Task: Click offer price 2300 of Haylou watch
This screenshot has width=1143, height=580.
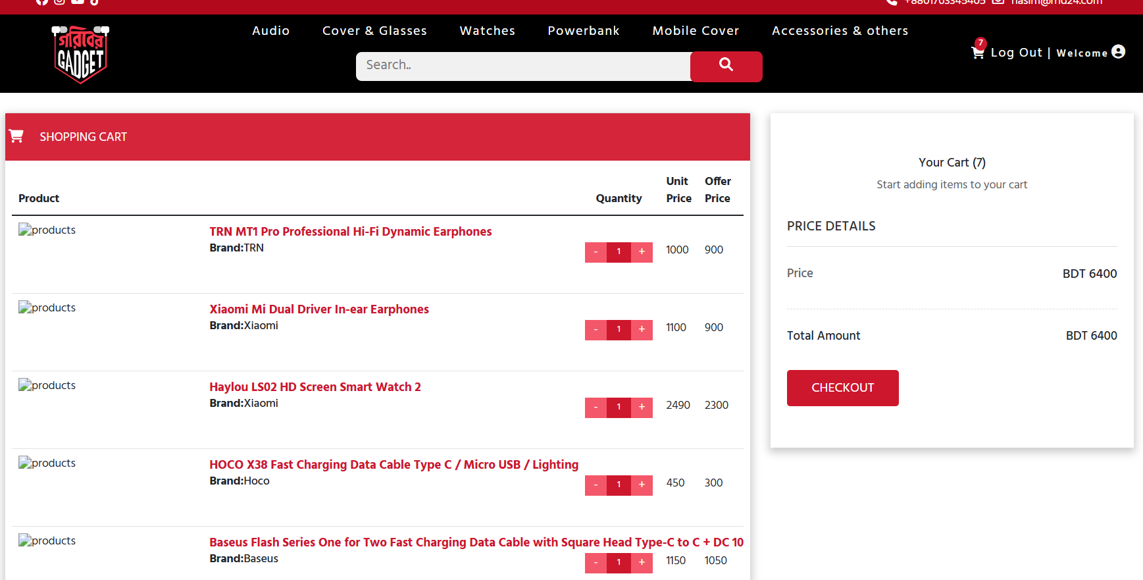Action: point(717,406)
